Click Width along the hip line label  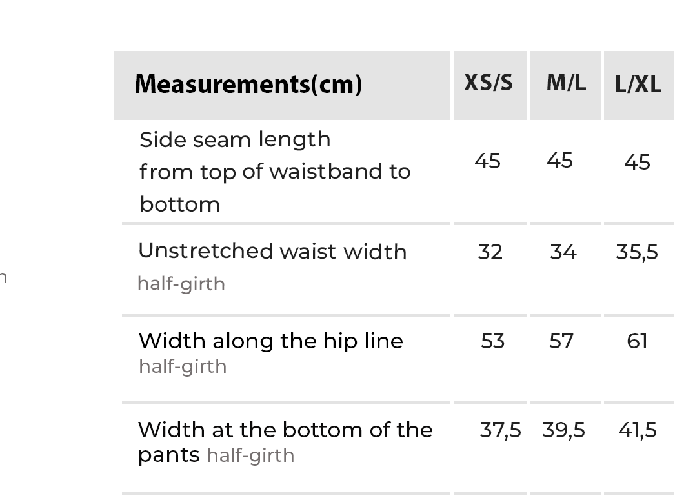coord(270,341)
